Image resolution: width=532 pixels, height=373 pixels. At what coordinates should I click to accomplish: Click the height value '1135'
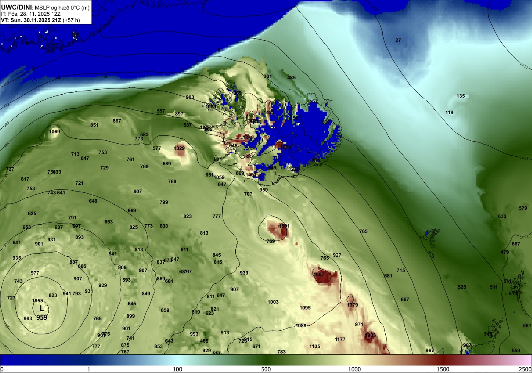(315, 346)
